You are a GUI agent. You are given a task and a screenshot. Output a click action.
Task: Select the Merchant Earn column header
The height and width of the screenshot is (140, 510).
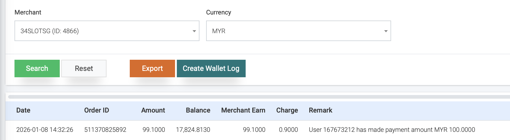[243, 110]
